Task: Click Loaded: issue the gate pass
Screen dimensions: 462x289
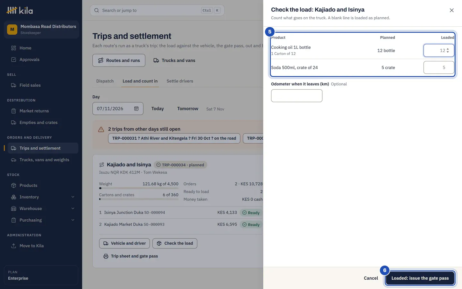Action: pos(420,278)
